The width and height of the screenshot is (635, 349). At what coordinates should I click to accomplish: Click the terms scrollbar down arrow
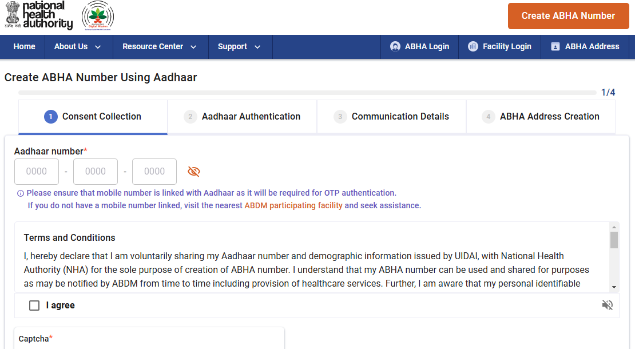click(614, 287)
